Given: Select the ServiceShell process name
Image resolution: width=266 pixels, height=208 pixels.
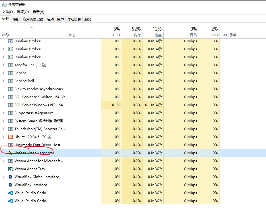Looking at the screenshot, I should pyautogui.click(x=24, y=81).
